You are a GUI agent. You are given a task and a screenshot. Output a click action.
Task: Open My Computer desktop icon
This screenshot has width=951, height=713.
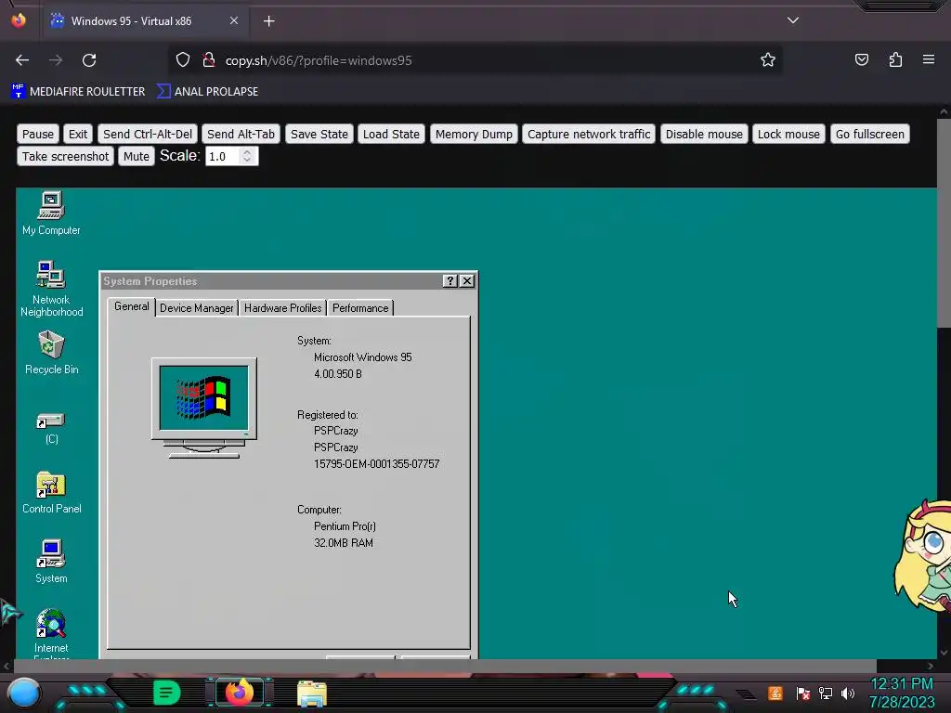[51, 214]
